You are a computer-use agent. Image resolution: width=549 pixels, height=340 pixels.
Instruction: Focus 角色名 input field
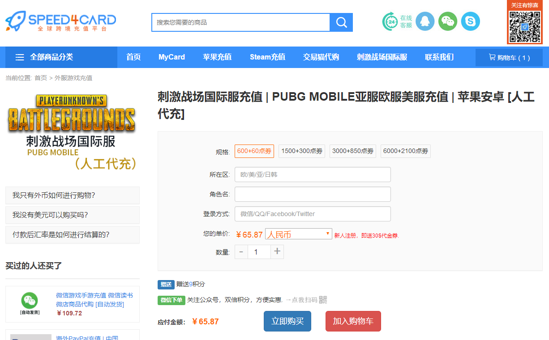click(313, 194)
